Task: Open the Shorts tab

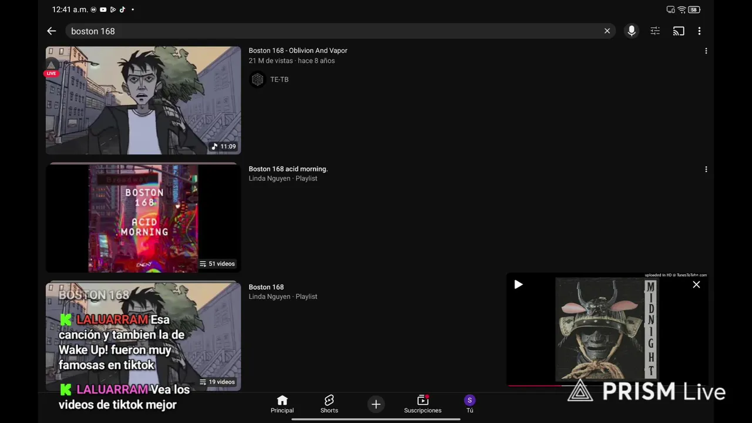Action: [x=329, y=404]
